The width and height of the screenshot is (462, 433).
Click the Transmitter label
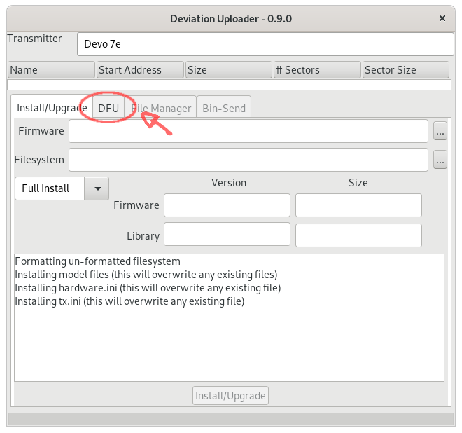34,39
